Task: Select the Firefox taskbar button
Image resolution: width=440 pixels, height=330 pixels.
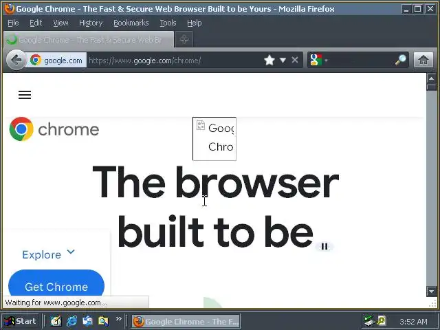Action: 186,321
